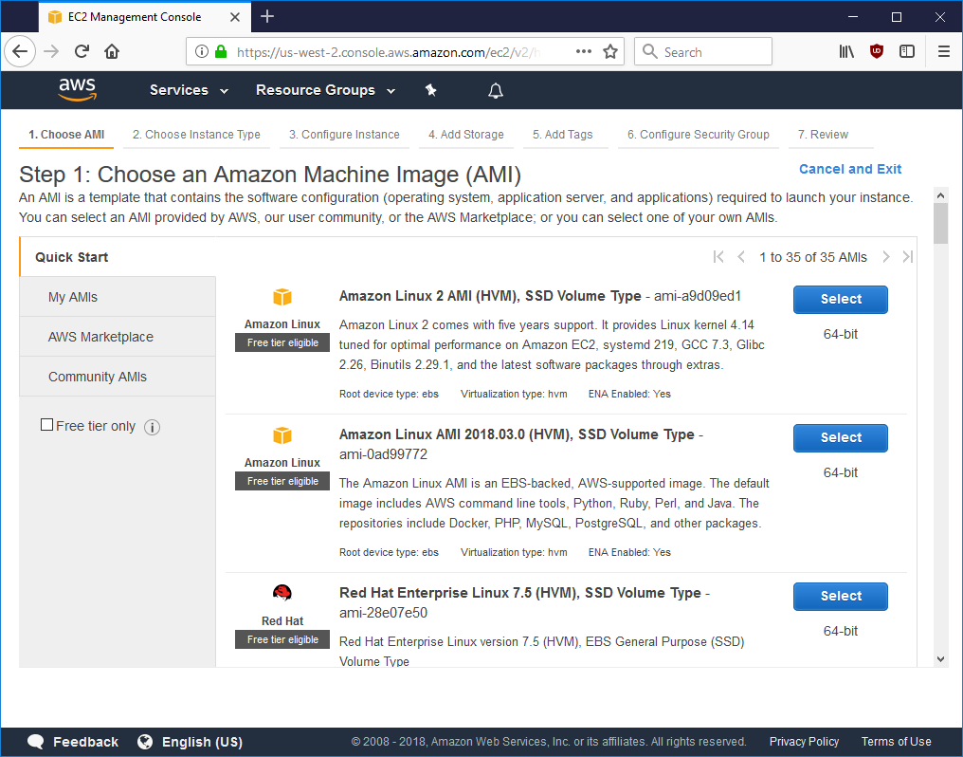Screen dimensions: 963x757
Task: Click the Red Hat logo icon
Action: 282,593
